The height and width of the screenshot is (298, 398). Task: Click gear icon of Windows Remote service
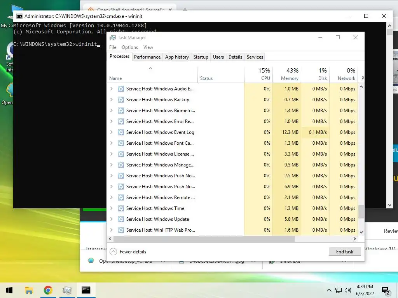[121, 198]
